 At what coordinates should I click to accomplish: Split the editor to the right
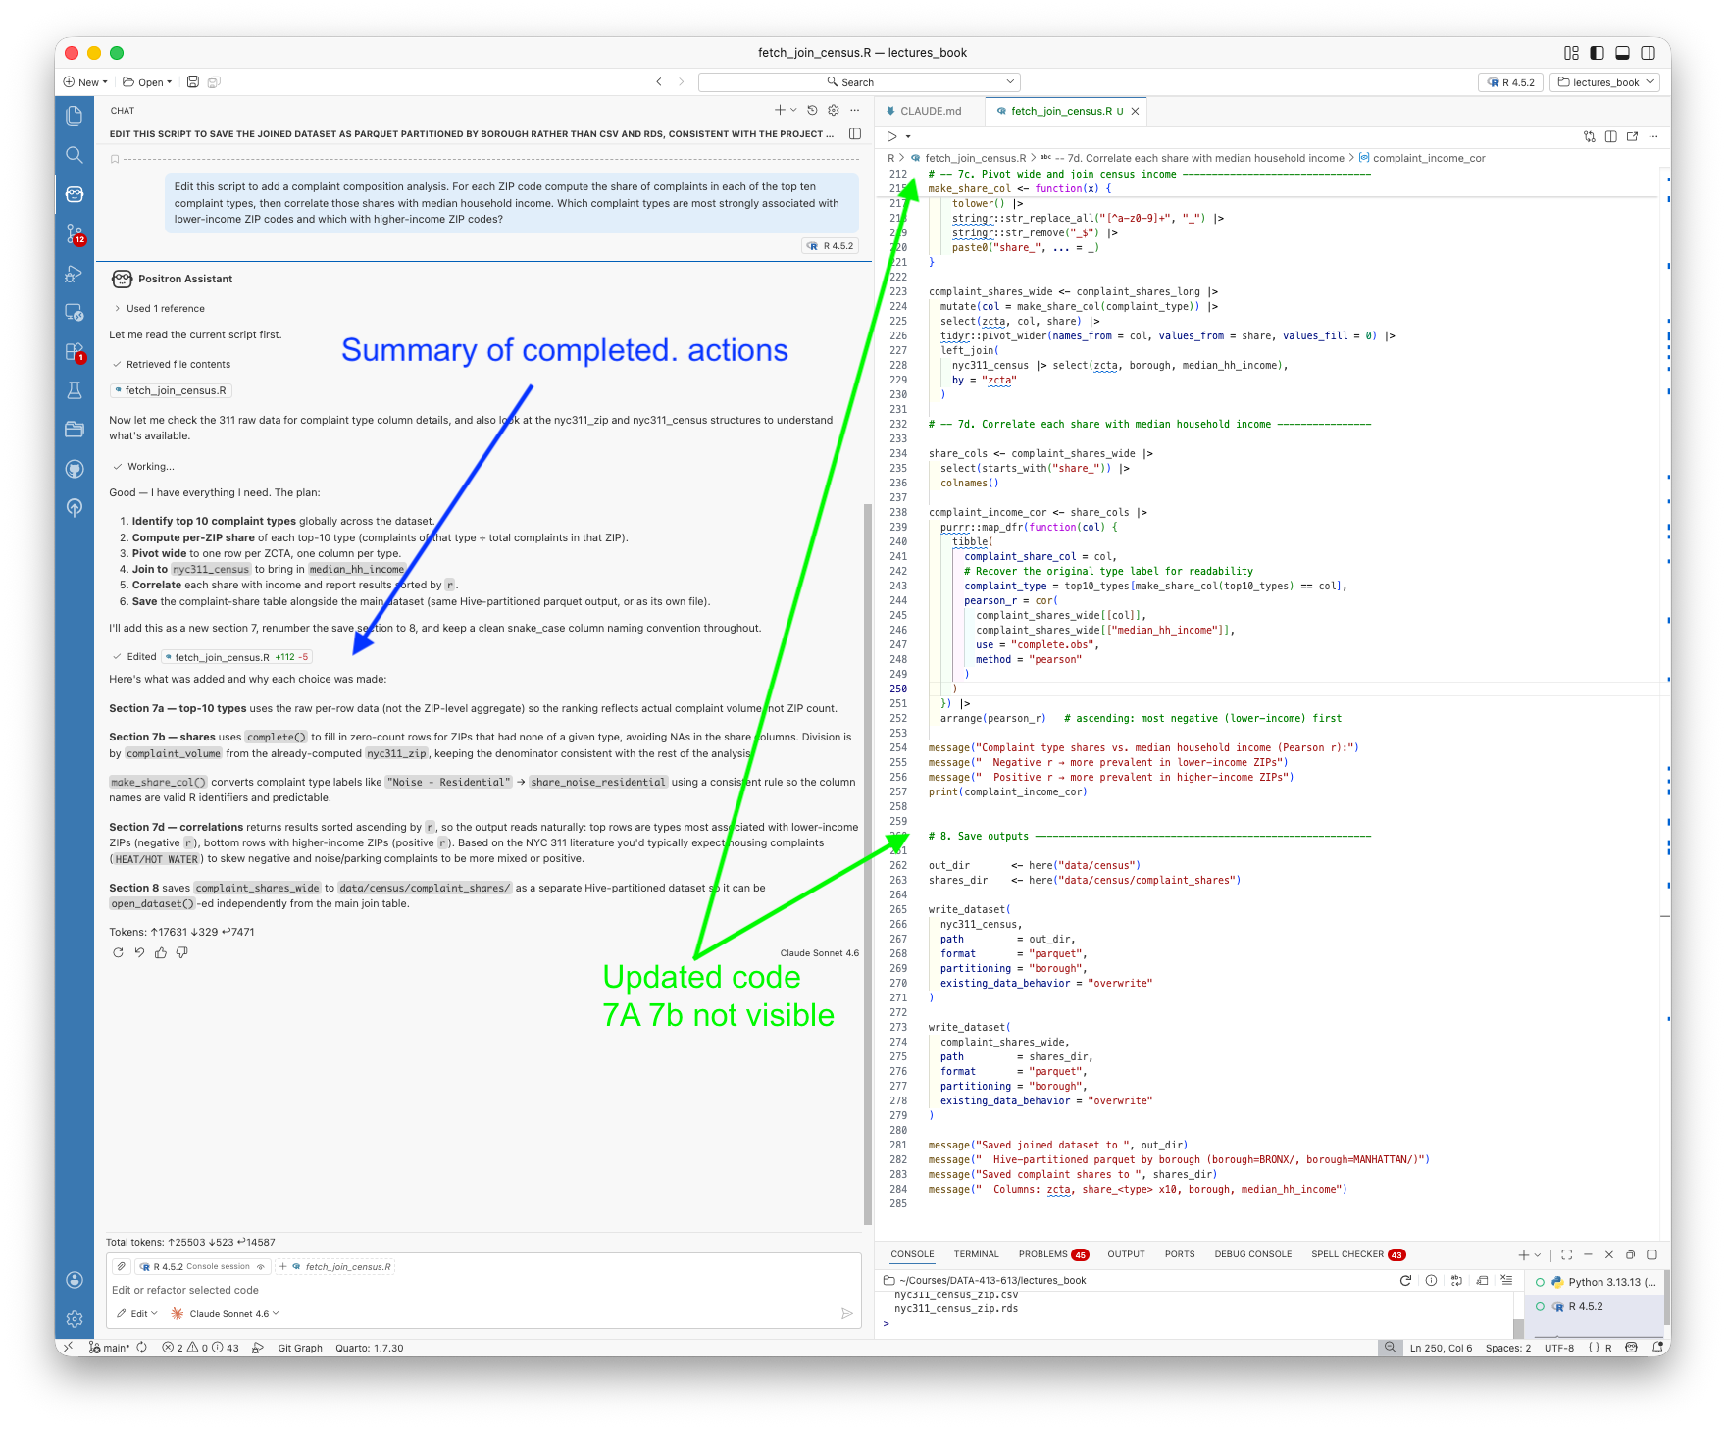(x=1610, y=136)
